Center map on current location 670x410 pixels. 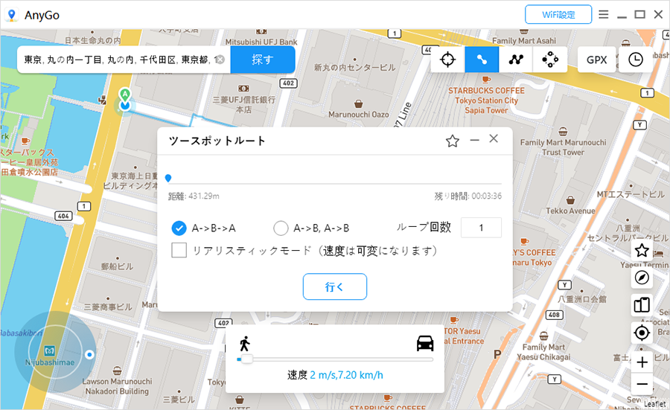click(x=641, y=333)
